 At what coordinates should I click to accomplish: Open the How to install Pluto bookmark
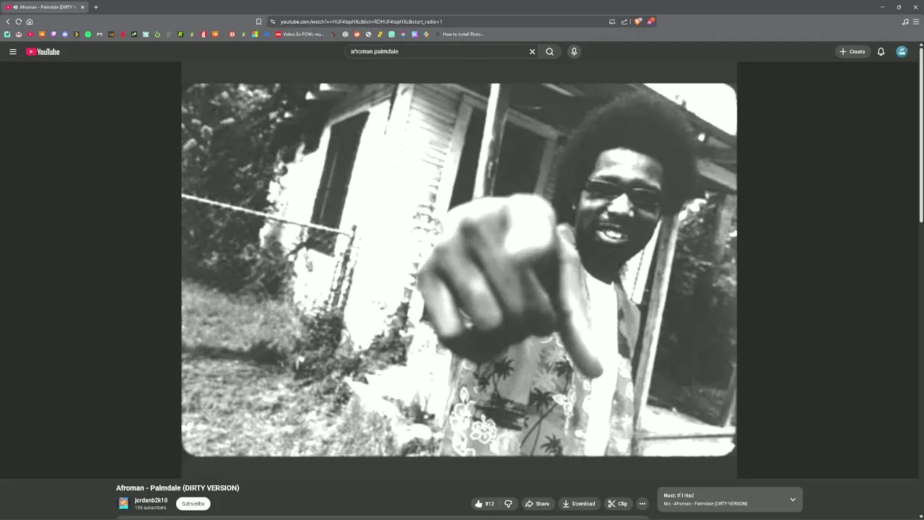point(458,34)
